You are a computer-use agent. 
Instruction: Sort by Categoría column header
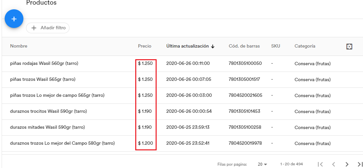point(305,46)
